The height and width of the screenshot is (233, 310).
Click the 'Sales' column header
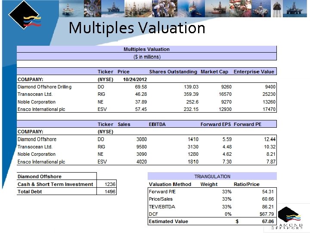(x=124, y=124)
